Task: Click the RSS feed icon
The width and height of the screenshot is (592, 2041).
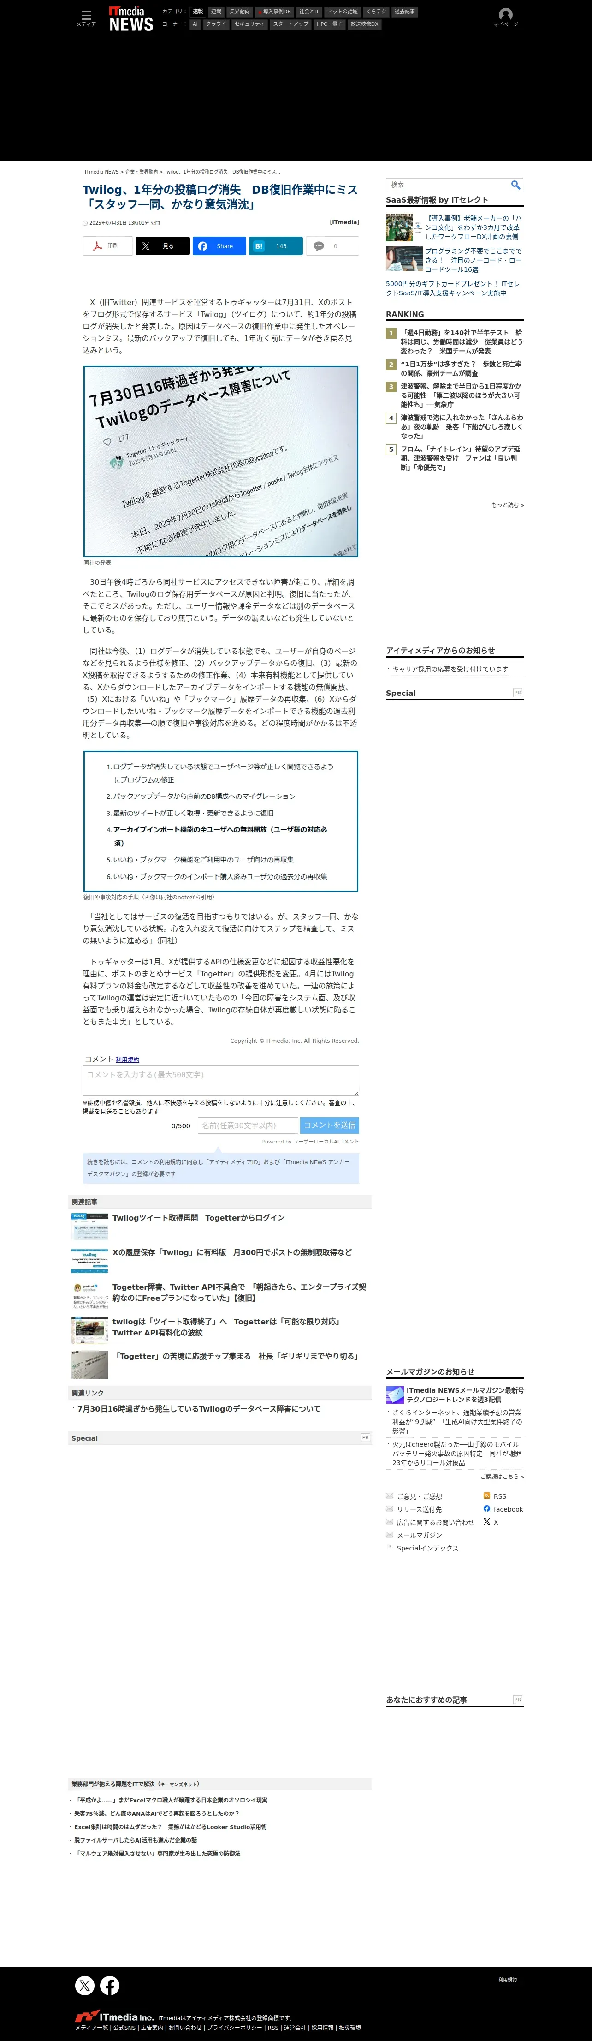Action: (x=487, y=1496)
